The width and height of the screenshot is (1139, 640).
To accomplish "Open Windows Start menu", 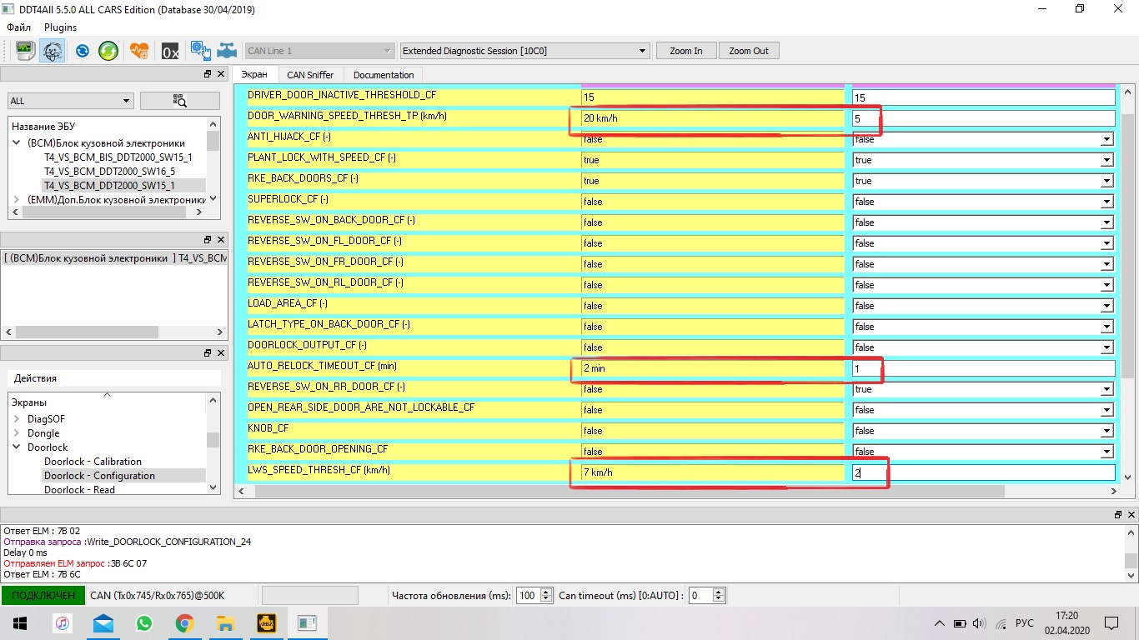I will coord(20,622).
